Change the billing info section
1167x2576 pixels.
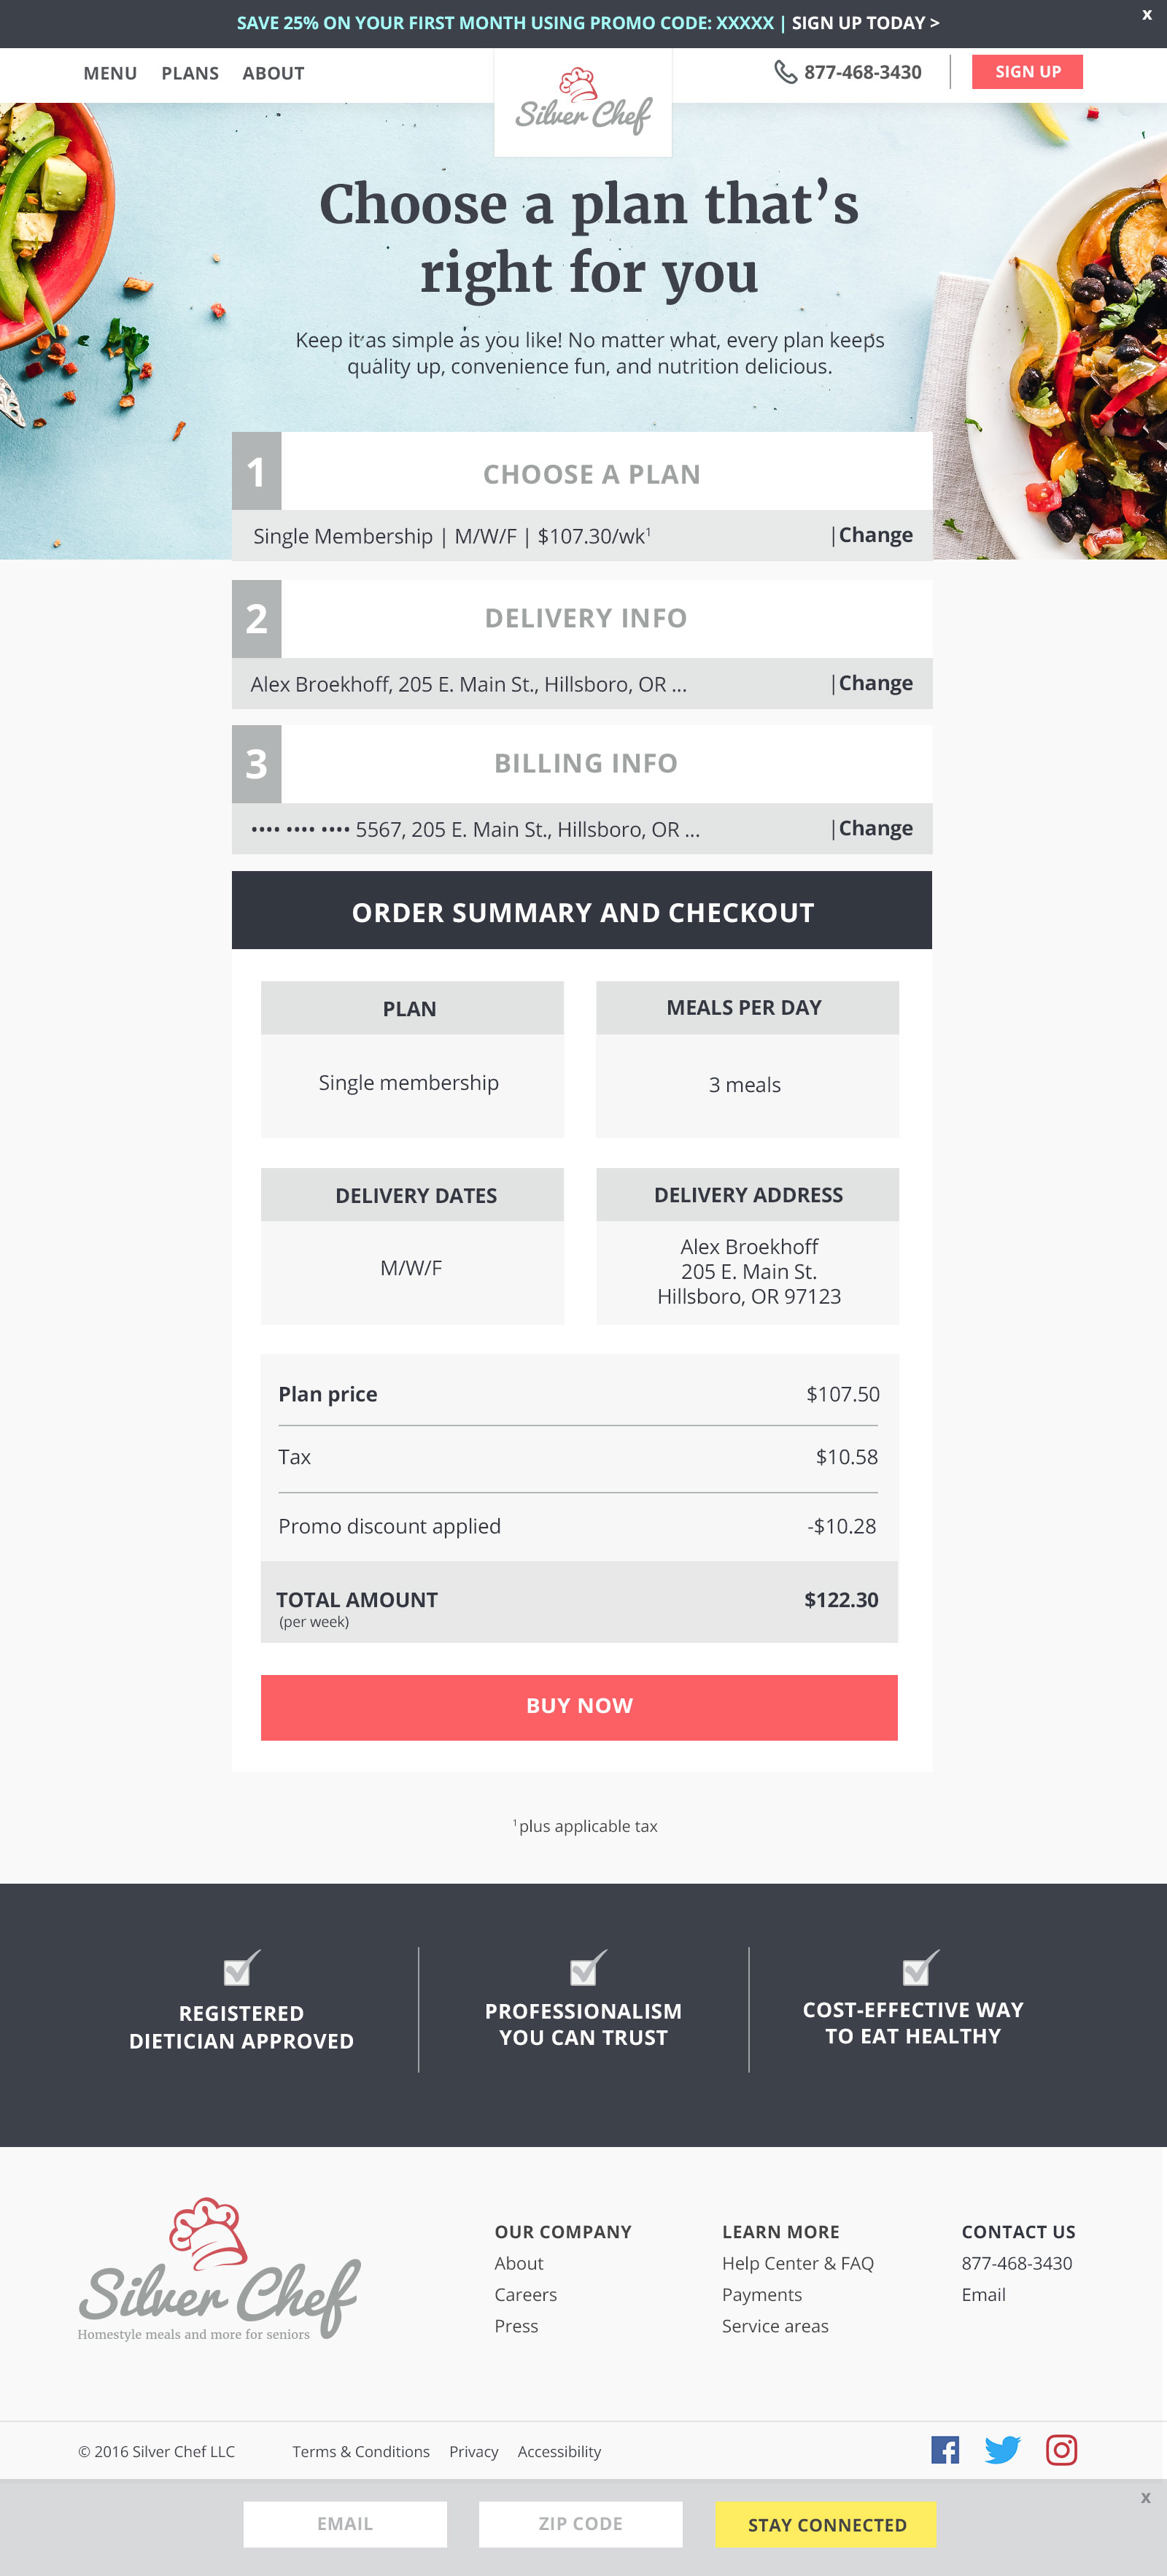point(875,828)
